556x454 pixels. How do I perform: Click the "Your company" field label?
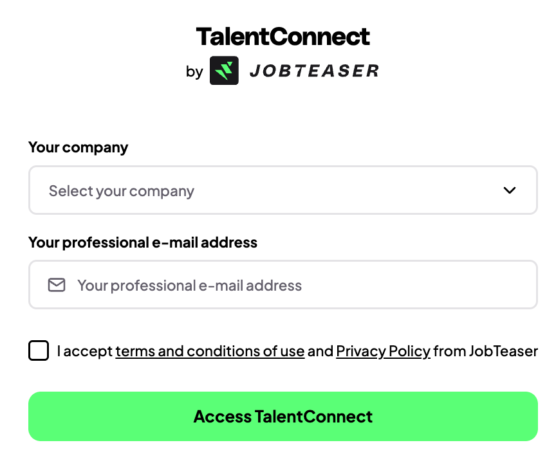coord(79,147)
